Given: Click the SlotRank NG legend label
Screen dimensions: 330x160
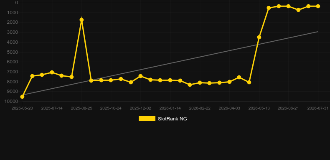Looking at the screenshot, I should click(x=173, y=119).
